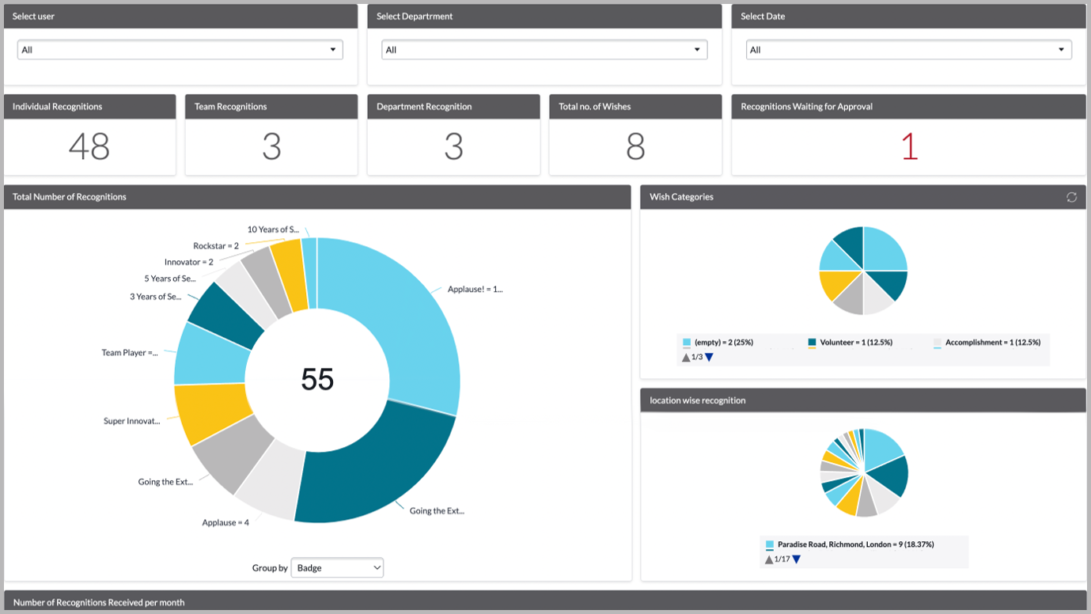Click the (empty) legend color swatch

tap(687, 343)
